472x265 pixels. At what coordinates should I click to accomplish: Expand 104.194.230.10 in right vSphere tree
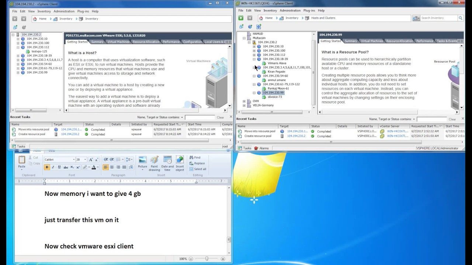click(x=254, y=46)
